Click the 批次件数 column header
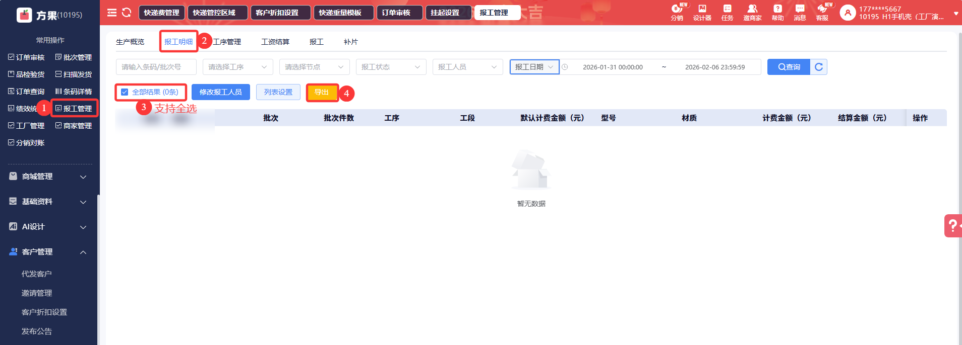The height and width of the screenshot is (345, 962). (x=339, y=118)
